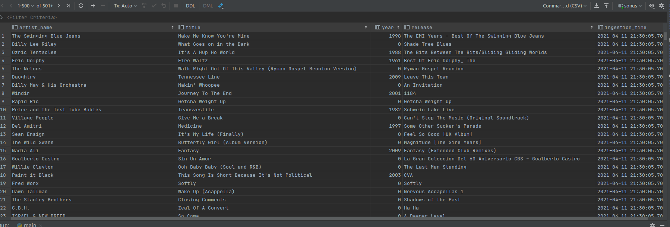This screenshot has height=227, width=670.
Task: Click the ingestion_time column header
Action: tap(630, 27)
